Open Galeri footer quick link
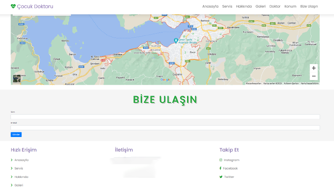Viewport: 334px width, 188px height. coord(19,185)
